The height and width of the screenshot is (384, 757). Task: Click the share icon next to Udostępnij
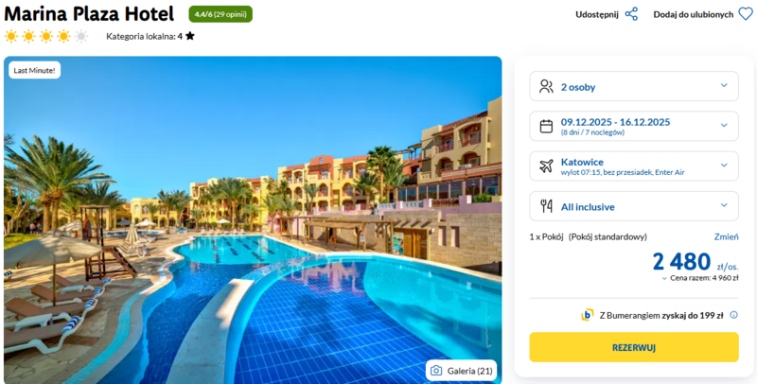pos(631,14)
